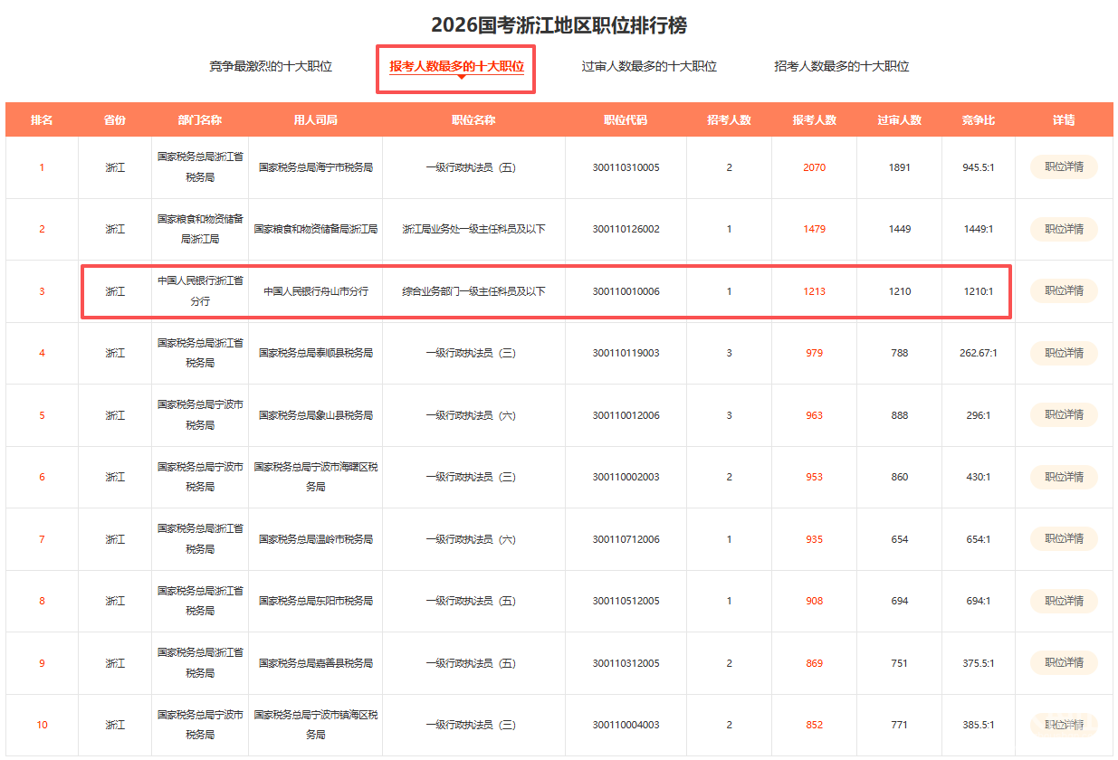Viewport: 1118px width, 760px height.
Task: Click 职位详情 for 嘉善县税务局 row
Action: (x=1064, y=663)
